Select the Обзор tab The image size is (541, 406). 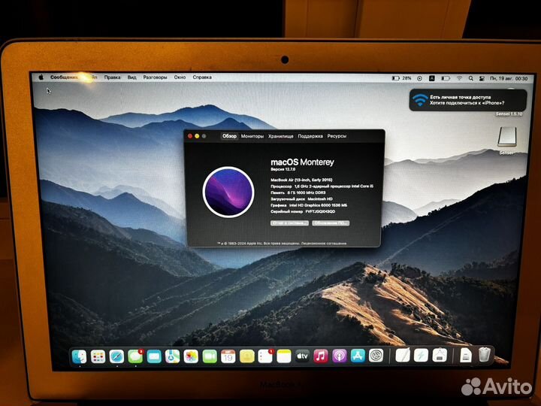tap(229, 136)
